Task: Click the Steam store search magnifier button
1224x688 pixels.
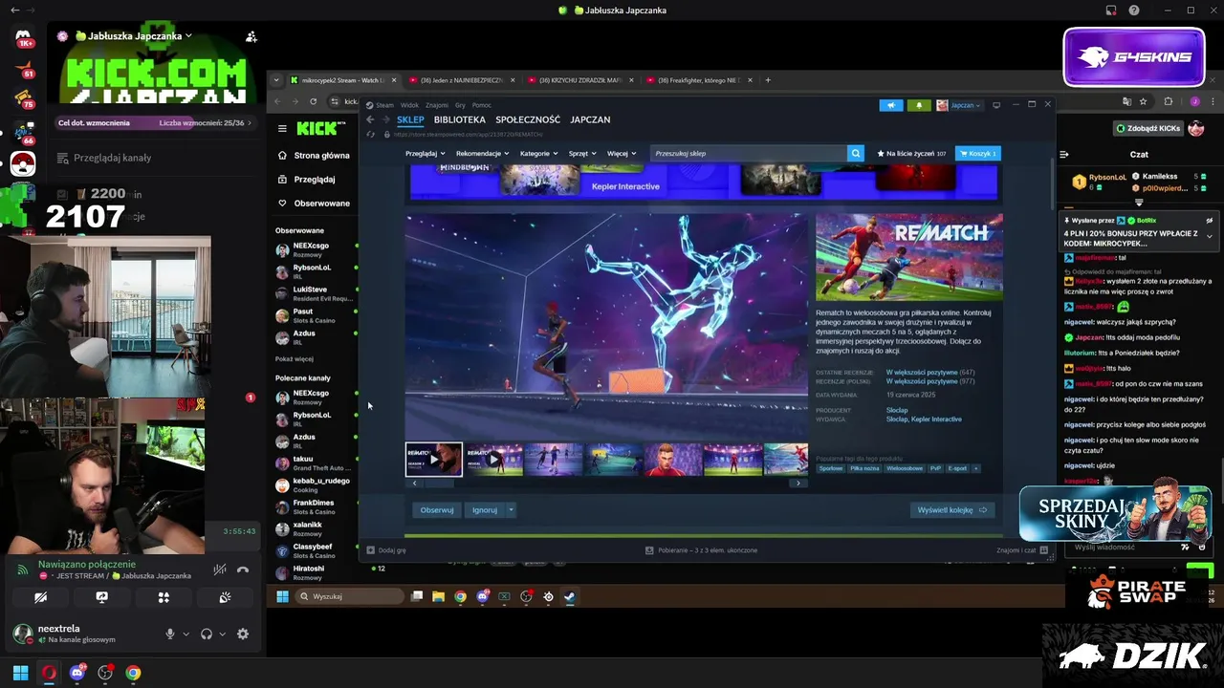Action: pos(855,153)
